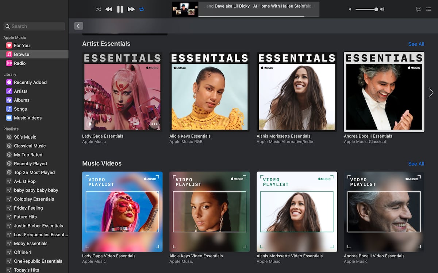See All Artist Essentials
The width and height of the screenshot is (438, 273).
tap(416, 44)
